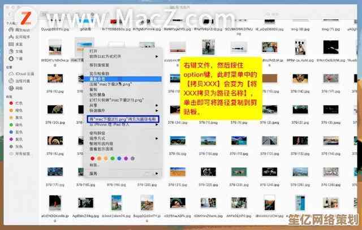The image size is (362, 230).
Task: Filter by the 红色 tag in sidebar
Action: (19, 103)
